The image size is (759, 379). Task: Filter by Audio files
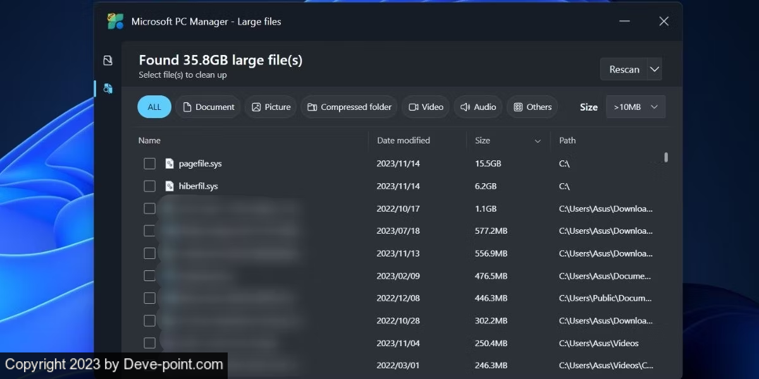pyautogui.click(x=478, y=107)
